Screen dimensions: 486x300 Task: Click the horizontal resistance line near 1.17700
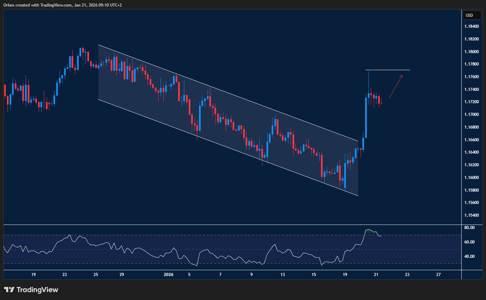(x=387, y=70)
